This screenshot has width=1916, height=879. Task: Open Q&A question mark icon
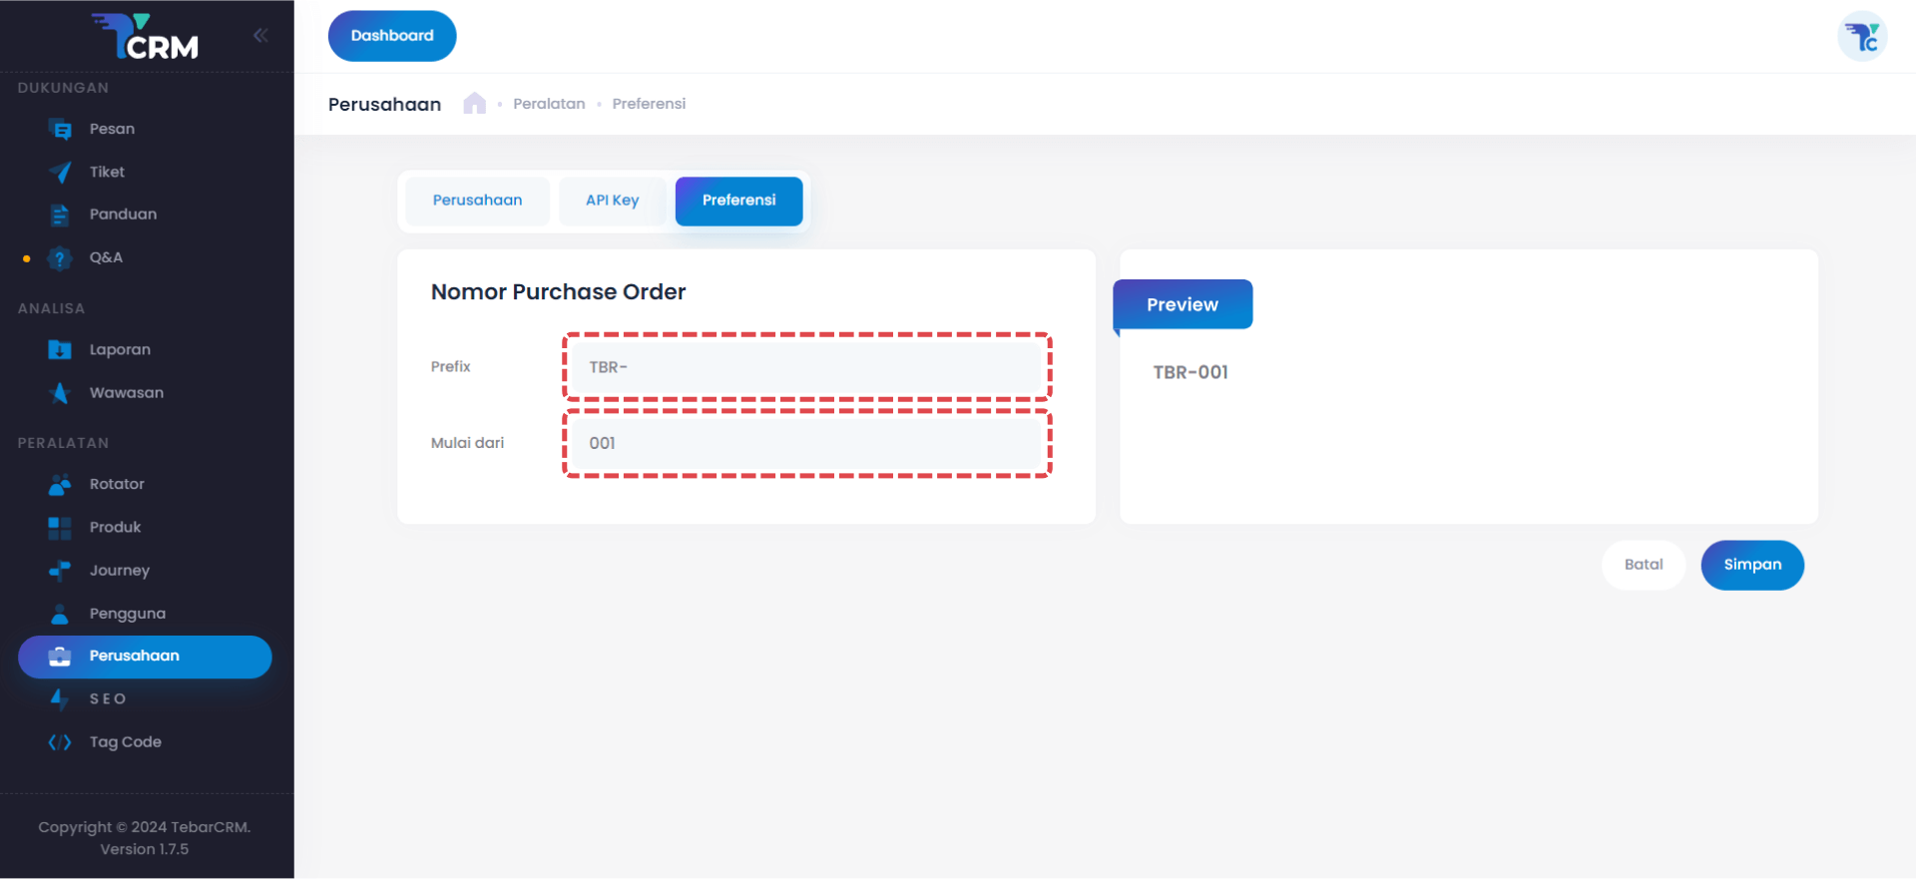pyautogui.click(x=60, y=258)
